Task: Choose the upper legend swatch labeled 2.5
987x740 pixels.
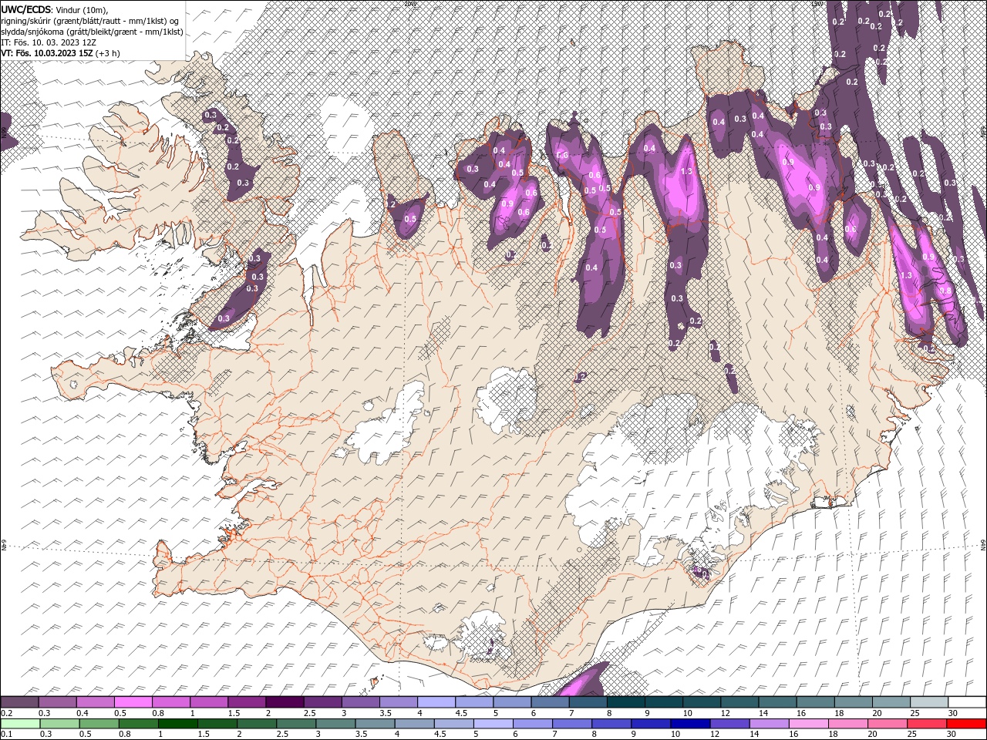Action: pos(322,701)
